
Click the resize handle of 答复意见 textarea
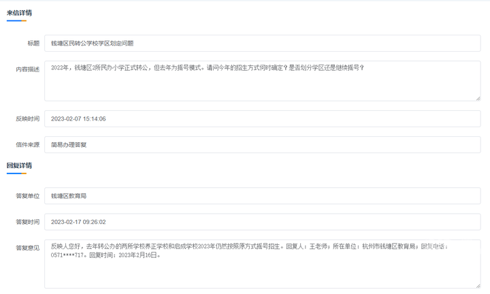coord(477,284)
